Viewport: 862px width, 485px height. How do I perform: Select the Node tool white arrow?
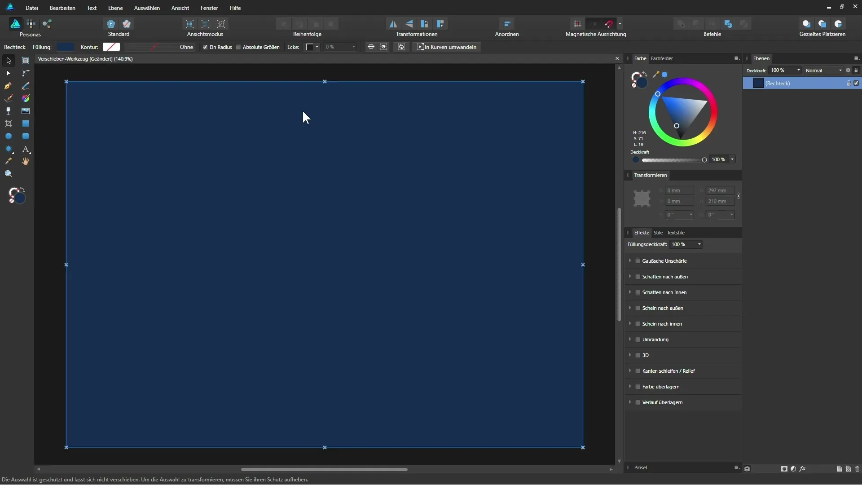coord(9,73)
